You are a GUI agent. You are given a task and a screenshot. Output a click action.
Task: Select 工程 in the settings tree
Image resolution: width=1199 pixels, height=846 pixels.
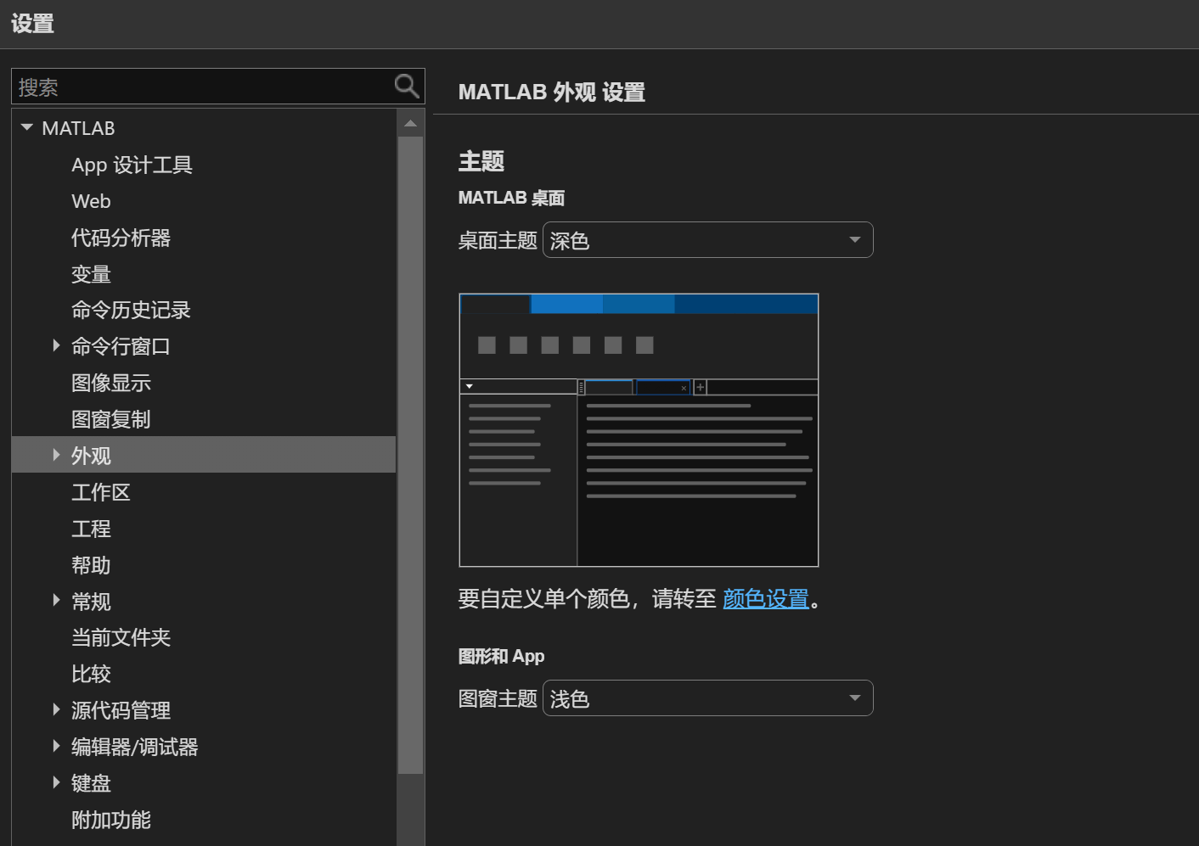91,529
